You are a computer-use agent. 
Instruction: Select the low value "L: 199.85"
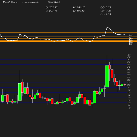click(79, 11)
